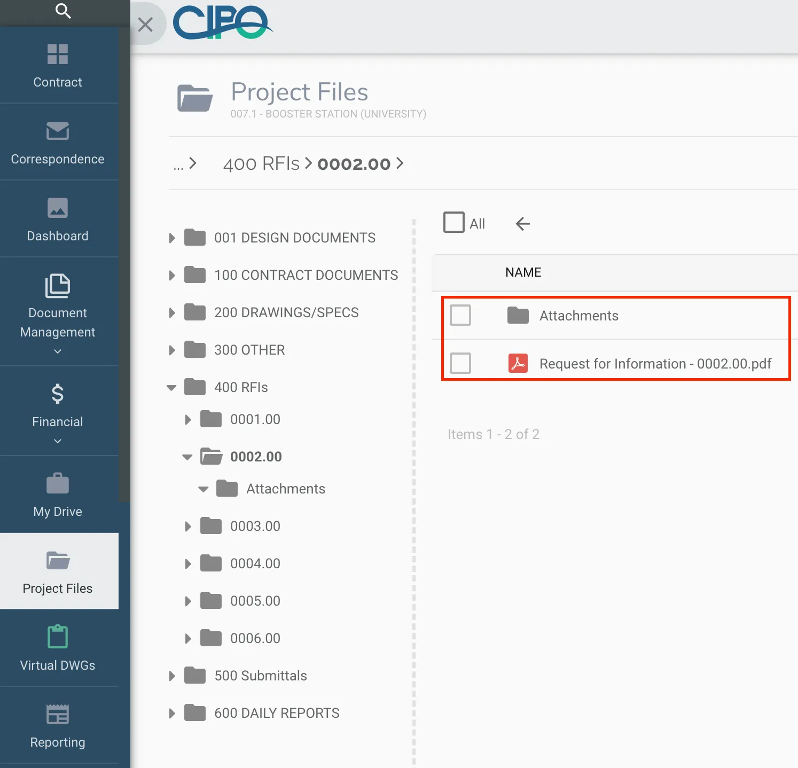Click the 100 CONTRACT DOCUMENTS folder icon
The height and width of the screenshot is (768, 798).
click(195, 275)
